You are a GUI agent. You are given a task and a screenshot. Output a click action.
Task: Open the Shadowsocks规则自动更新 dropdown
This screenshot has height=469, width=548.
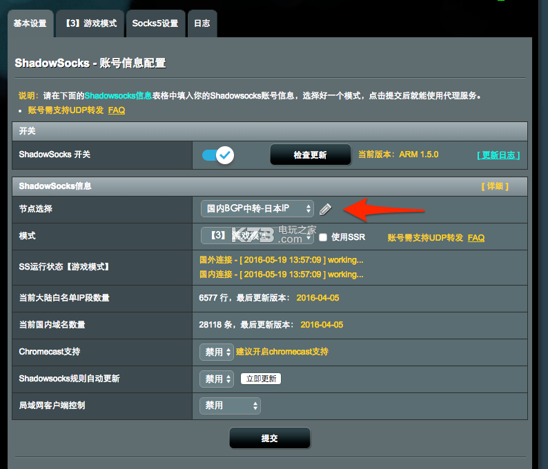point(217,379)
